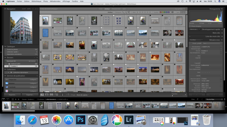
Task: Click the filmstrip grid shortcut icon
Action: 13,99
